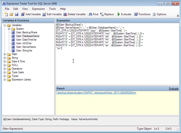Click the Variables open-folder icon

9,25
